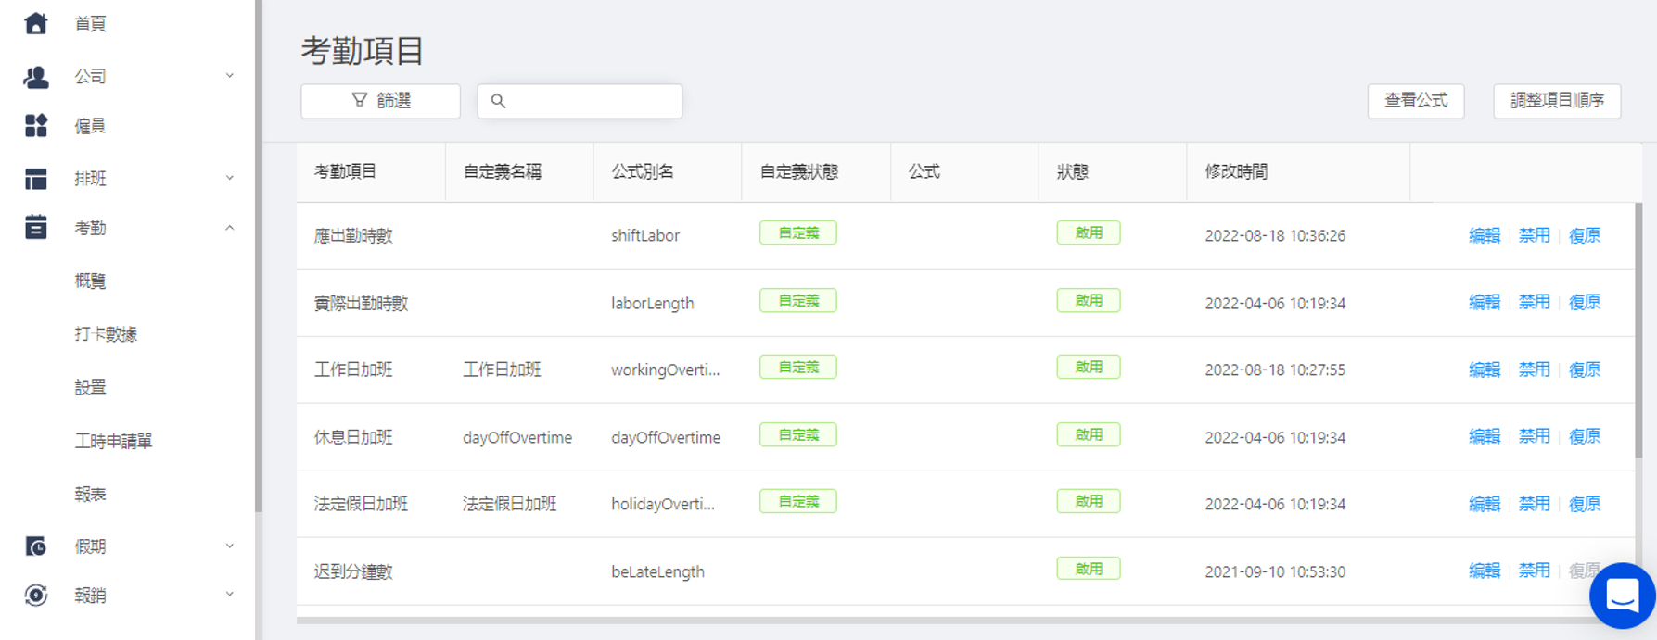This screenshot has height=640, width=1657.
Task: Collapse the 考勤 menu chevron
Action: click(x=230, y=228)
